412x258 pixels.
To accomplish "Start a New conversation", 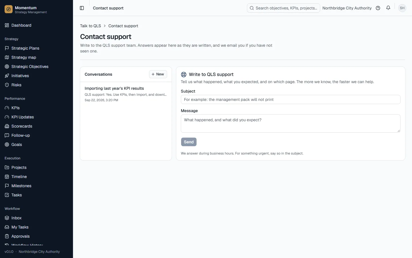I will point(158,74).
